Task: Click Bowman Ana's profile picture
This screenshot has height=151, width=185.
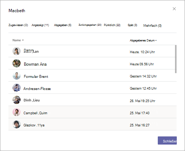Action: pos(16,63)
